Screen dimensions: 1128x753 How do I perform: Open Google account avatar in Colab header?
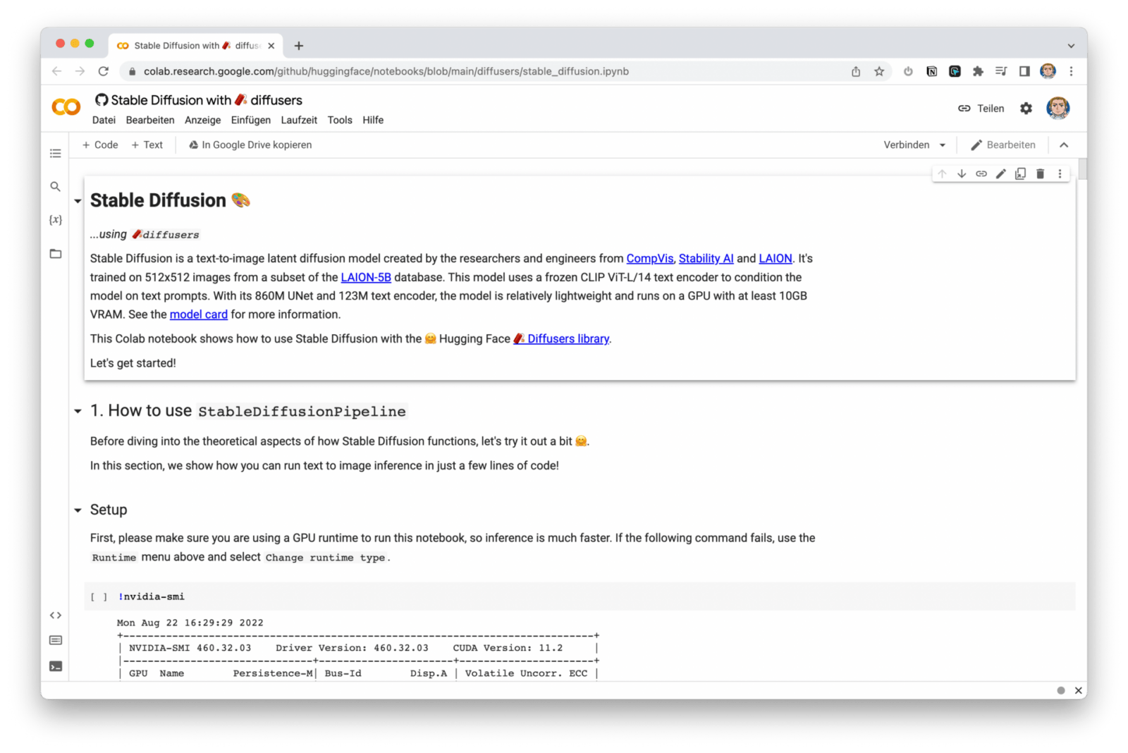pos(1057,109)
